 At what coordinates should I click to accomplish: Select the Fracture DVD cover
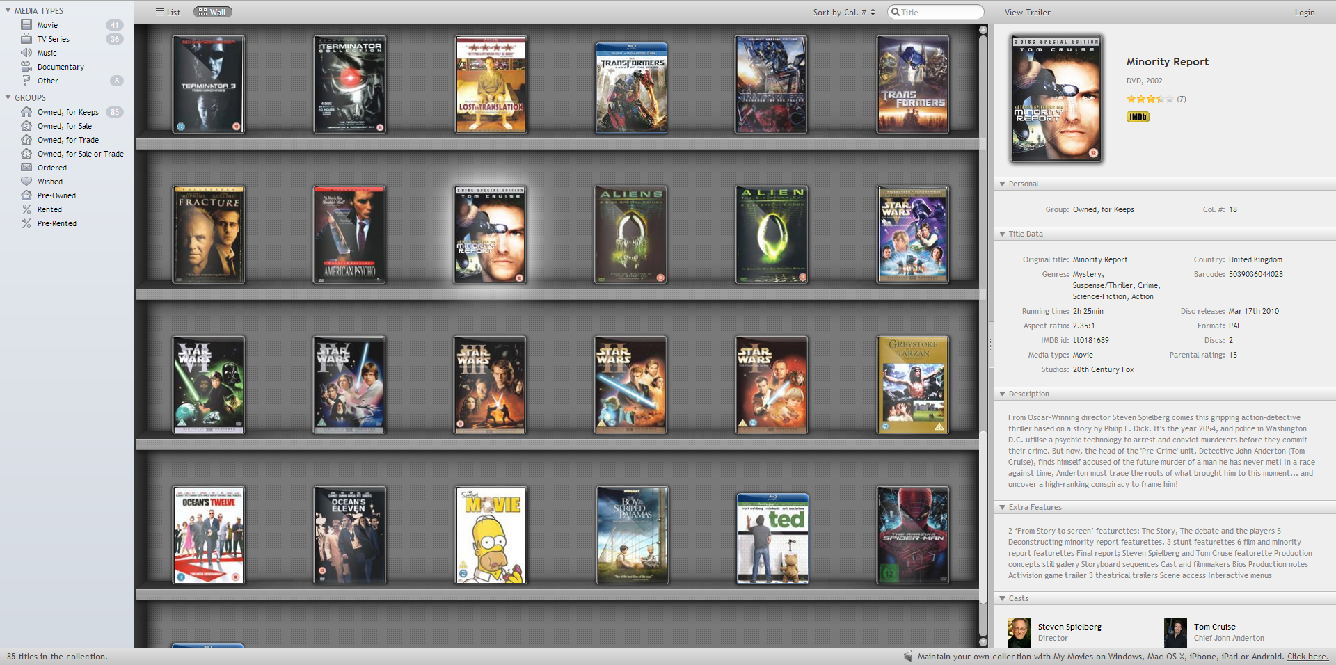tap(209, 234)
